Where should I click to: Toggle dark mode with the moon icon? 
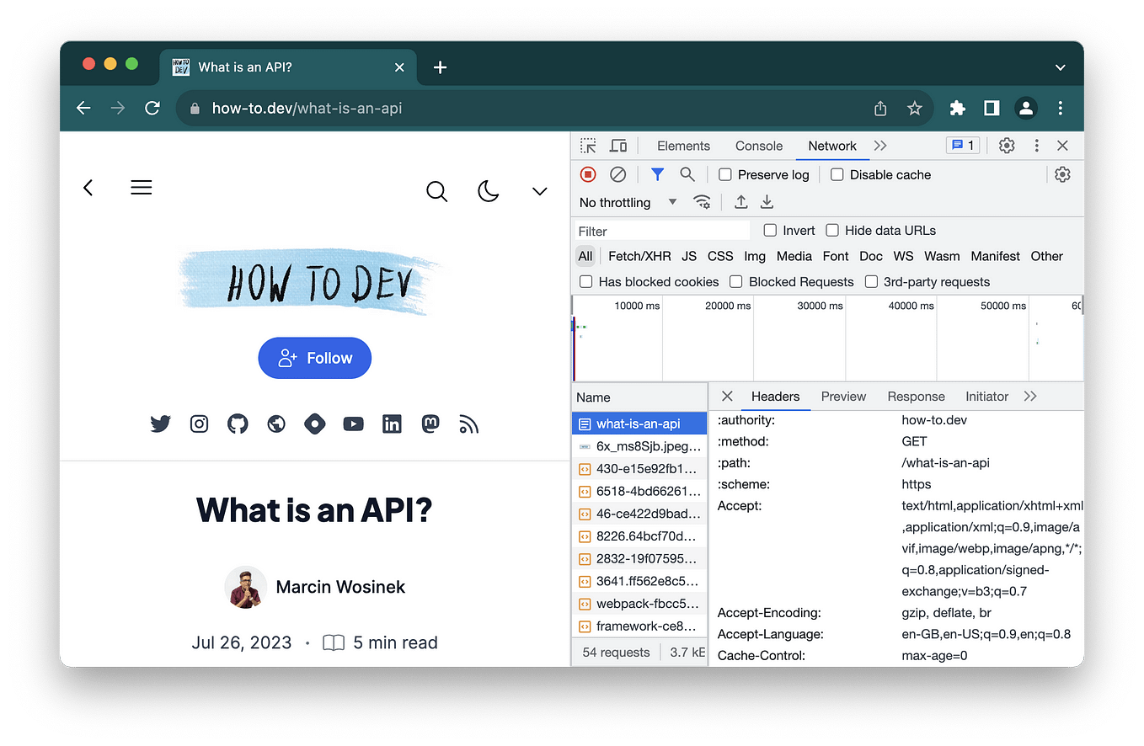point(489,191)
